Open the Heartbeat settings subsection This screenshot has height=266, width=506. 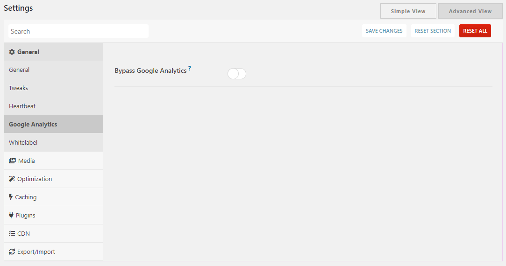(22, 106)
